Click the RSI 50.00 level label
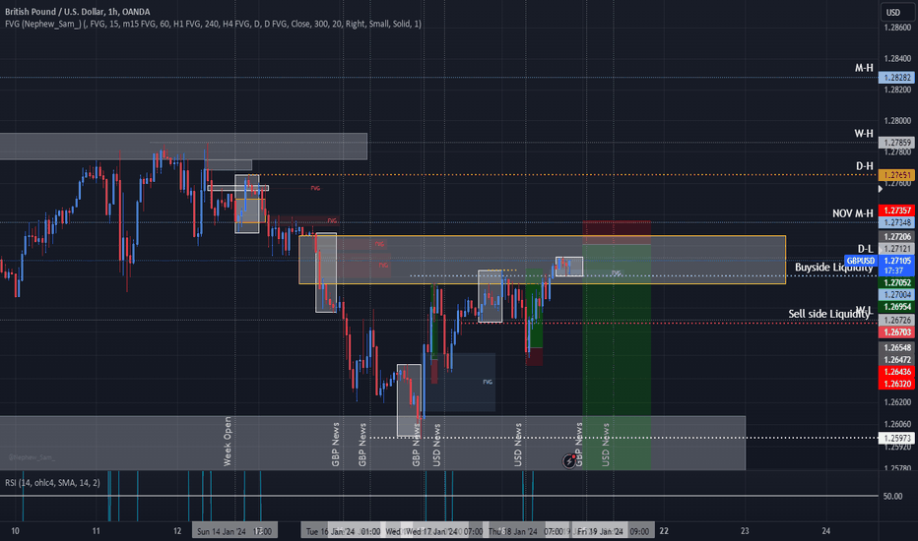Screen dimensions: 918x541 point(892,497)
